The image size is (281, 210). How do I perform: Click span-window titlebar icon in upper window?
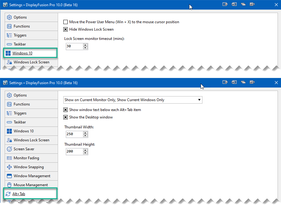point(234,4)
